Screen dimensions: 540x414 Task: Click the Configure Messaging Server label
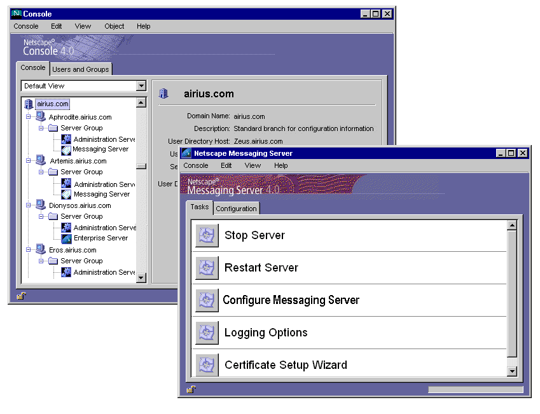point(291,300)
